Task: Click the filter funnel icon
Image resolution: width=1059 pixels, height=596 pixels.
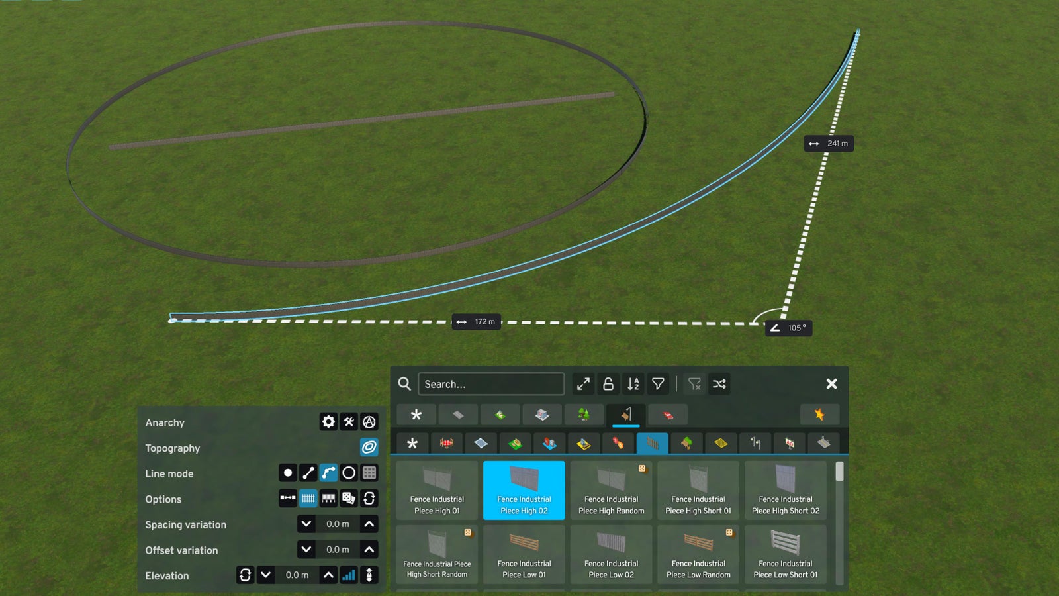Action: (x=657, y=384)
